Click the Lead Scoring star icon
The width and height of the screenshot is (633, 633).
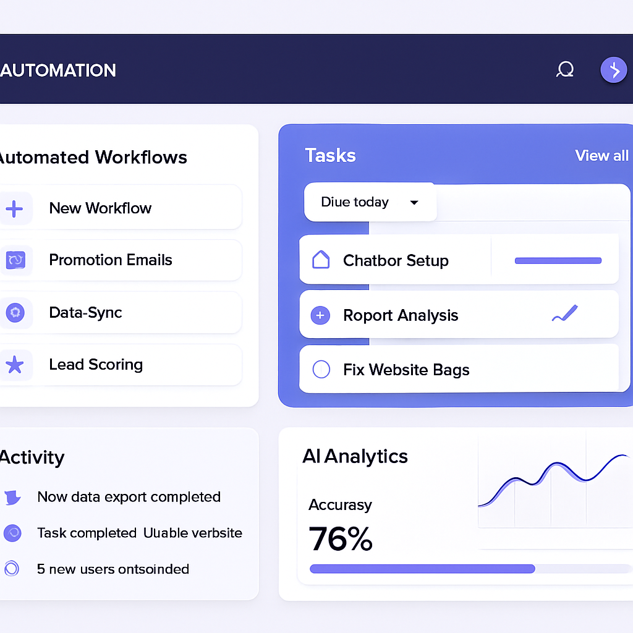tap(14, 365)
